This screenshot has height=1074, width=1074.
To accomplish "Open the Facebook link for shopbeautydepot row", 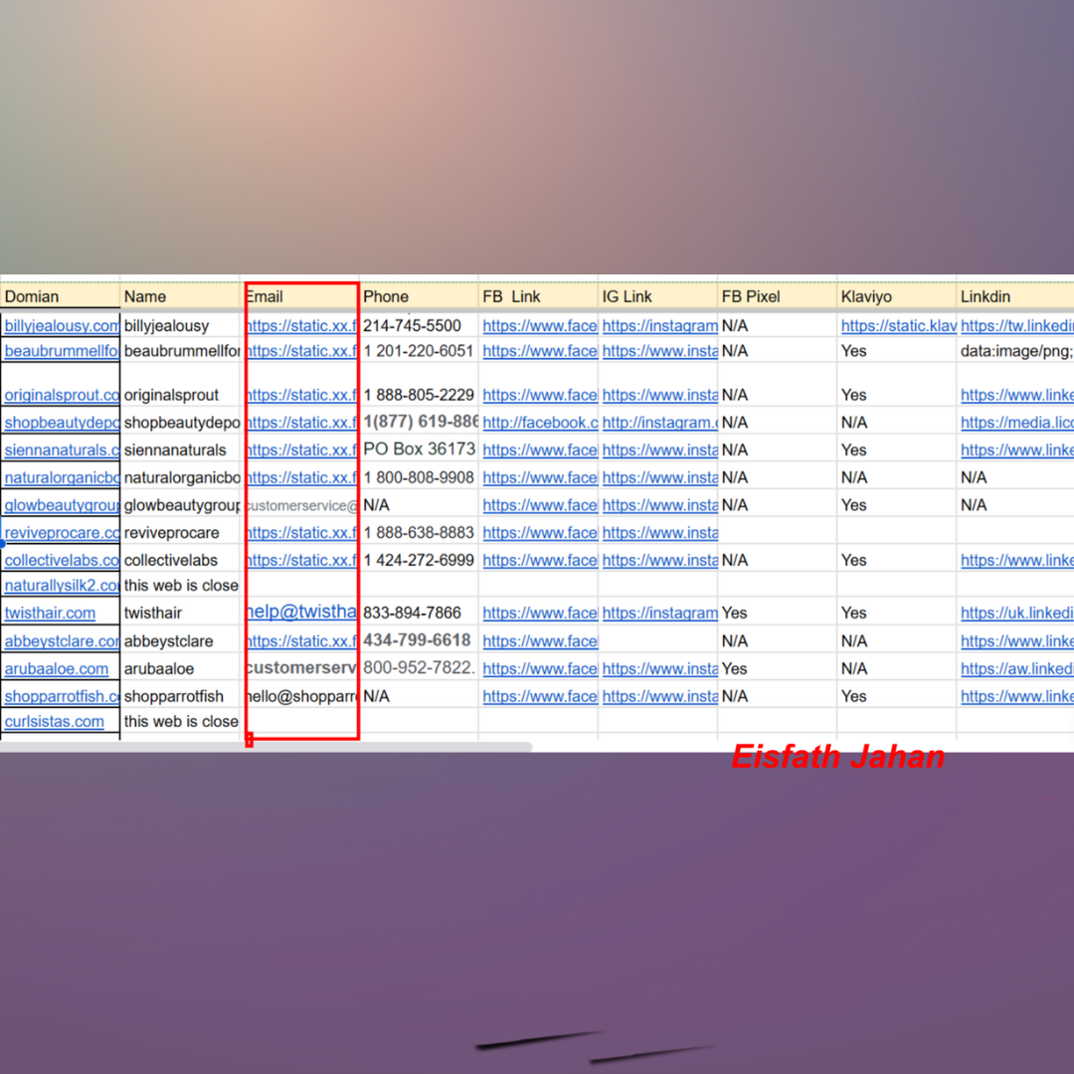I will (x=540, y=423).
